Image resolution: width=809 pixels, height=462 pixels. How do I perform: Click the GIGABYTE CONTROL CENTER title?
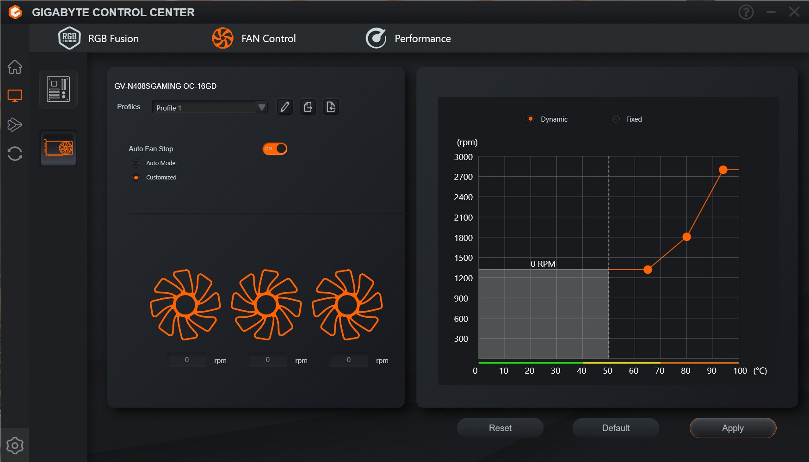[x=113, y=12]
